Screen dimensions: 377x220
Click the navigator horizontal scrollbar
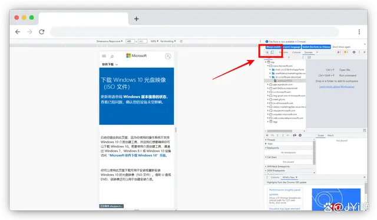point(280,131)
